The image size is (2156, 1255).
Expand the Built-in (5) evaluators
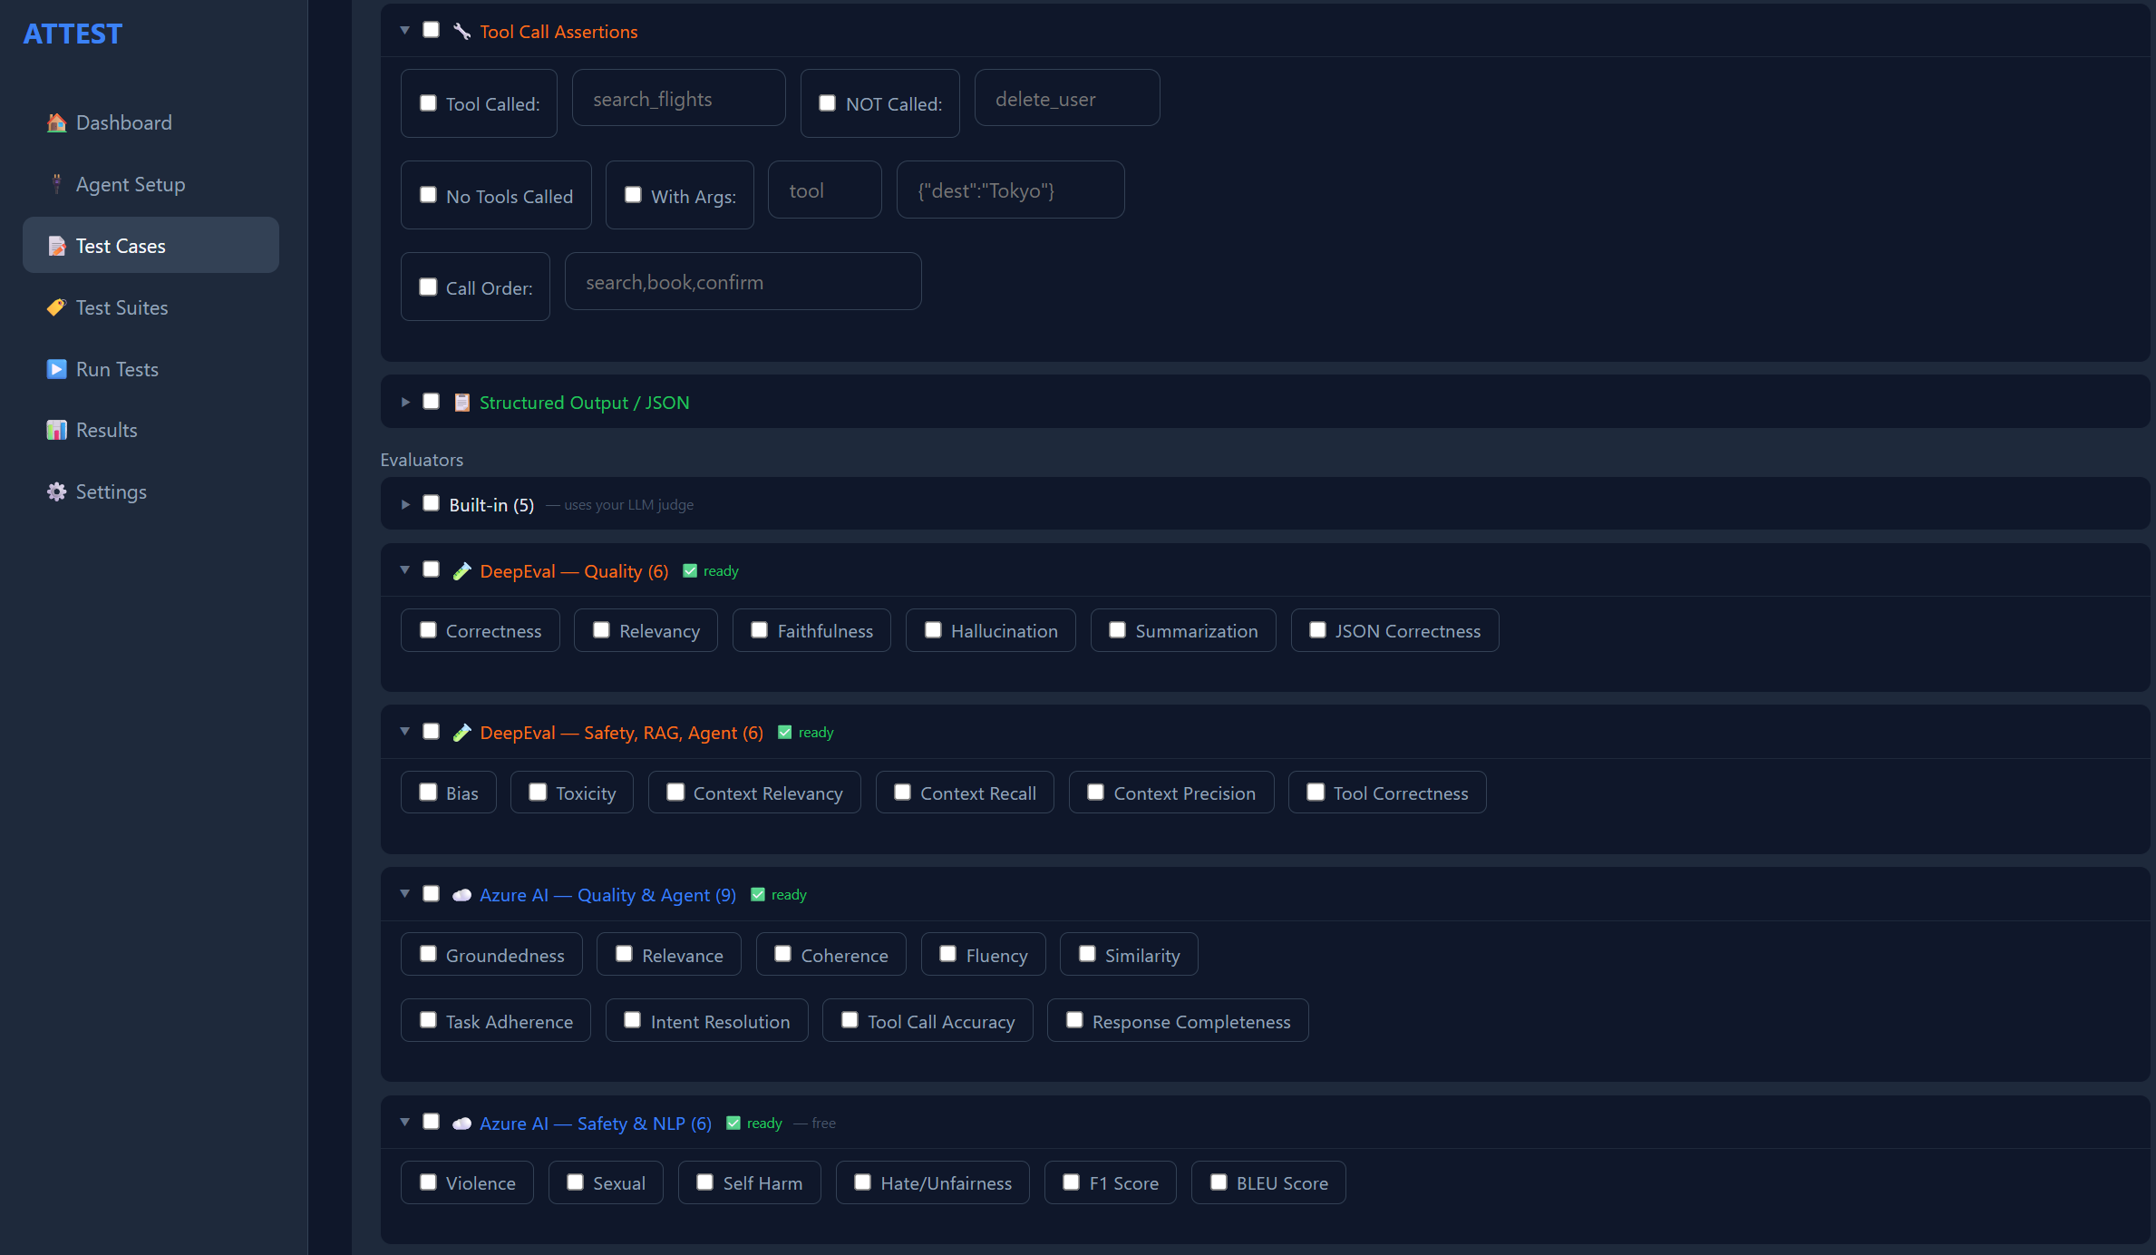click(405, 504)
